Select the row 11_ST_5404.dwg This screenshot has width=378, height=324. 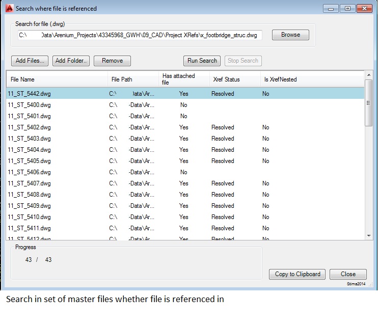point(185,150)
